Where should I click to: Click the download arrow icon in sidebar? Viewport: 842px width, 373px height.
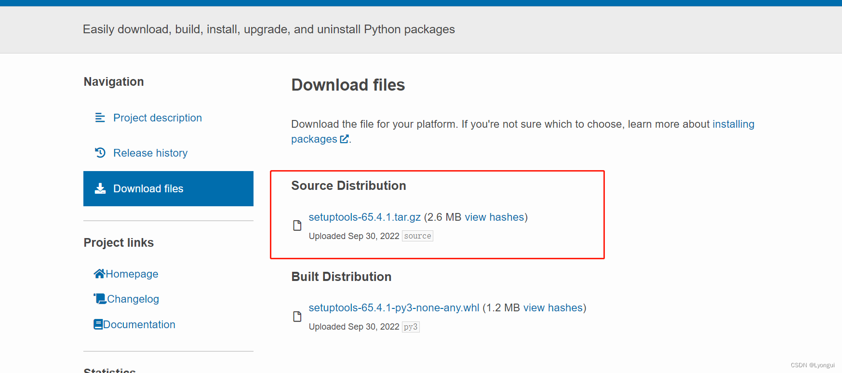click(100, 188)
